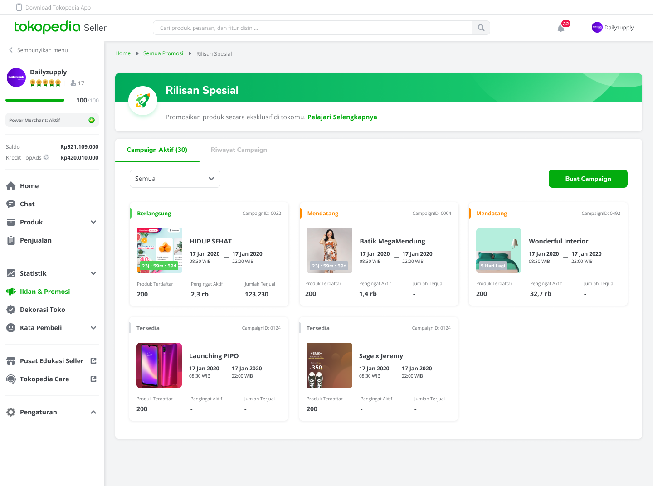Click the shop score progress bar
Image resolution: width=653 pixels, height=486 pixels.
point(35,100)
